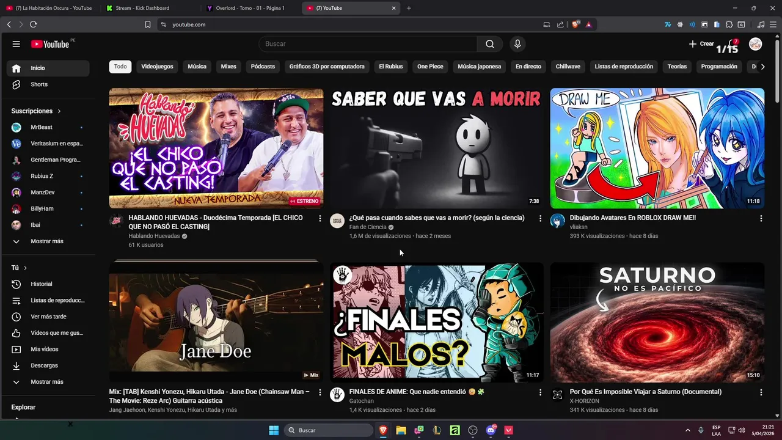Viewport: 782px width, 440px height.
Task: Open the Veritasium en español channel
Action: (48, 144)
